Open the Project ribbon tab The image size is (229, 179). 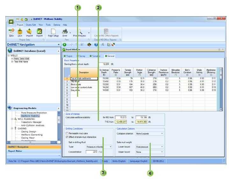point(20,25)
